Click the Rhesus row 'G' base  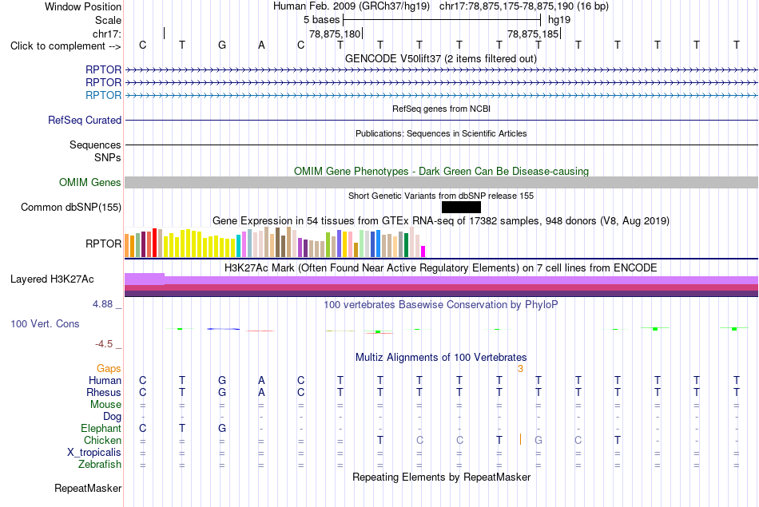tap(221, 392)
